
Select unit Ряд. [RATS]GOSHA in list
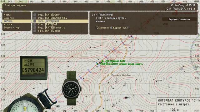tap(60, 15)
